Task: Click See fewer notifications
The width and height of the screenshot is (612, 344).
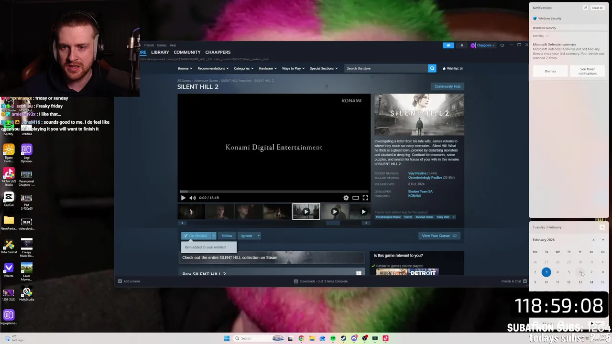Action: point(587,71)
